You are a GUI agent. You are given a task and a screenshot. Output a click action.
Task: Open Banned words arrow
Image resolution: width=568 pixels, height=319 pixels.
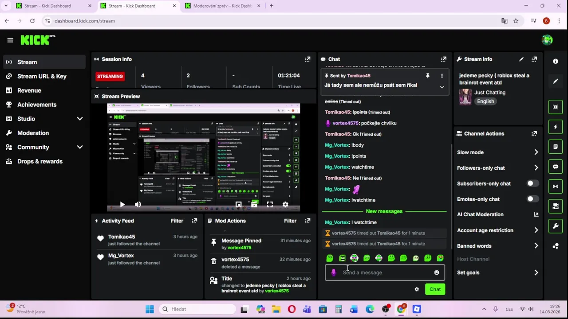(x=536, y=246)
